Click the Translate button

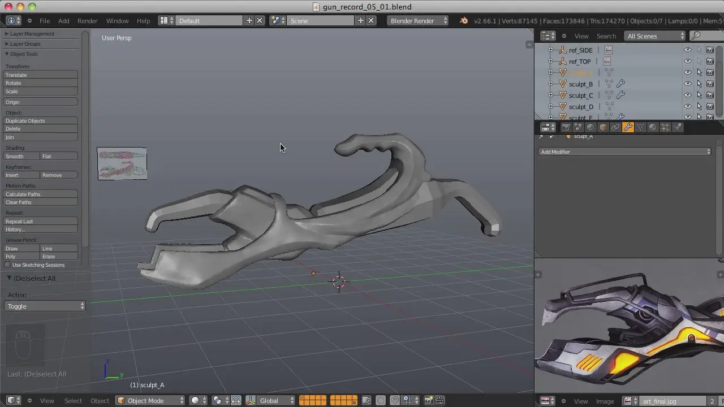(x=41, y=75)
